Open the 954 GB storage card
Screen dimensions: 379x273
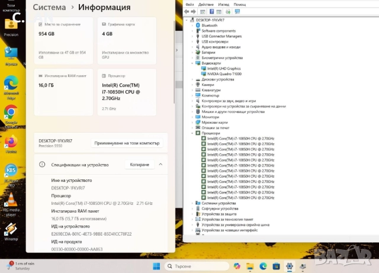pyautogui.click(x=63, y=41)
